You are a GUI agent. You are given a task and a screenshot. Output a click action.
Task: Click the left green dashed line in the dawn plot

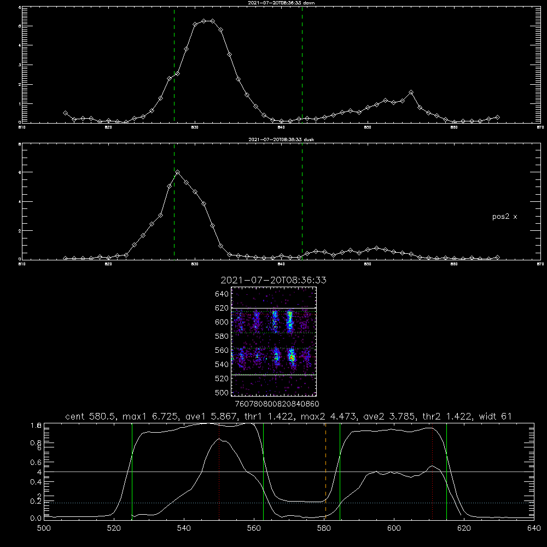tap(174, 65)
